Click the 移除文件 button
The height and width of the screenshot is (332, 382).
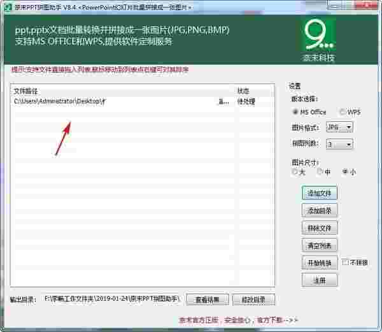click(320, 228)
